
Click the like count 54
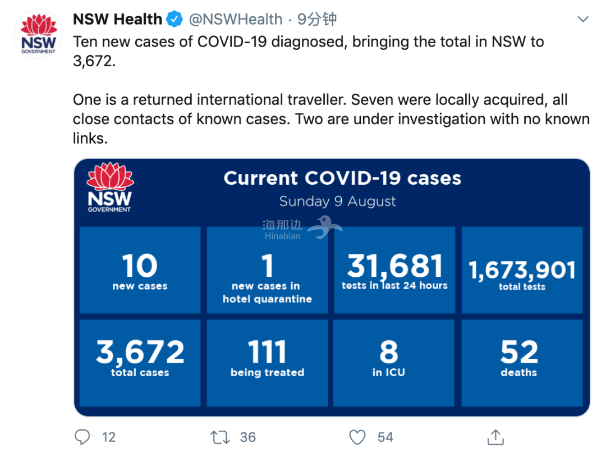[385, 437]
